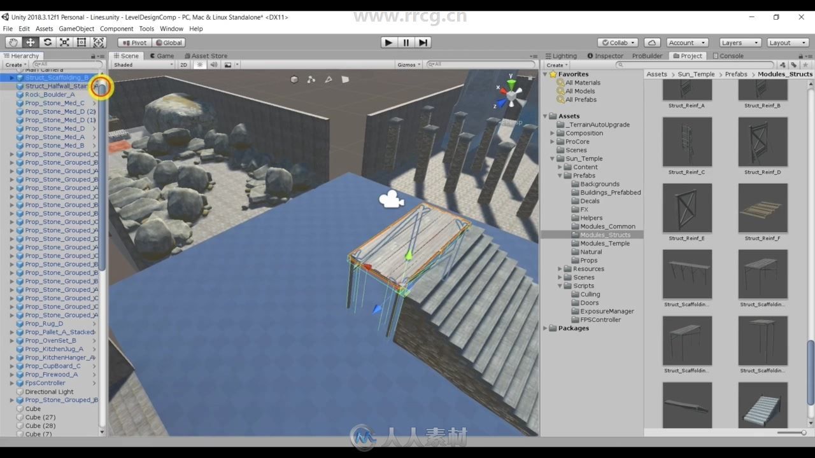Viewport: 815px width, 458px height.
Task: Select the Struct_Reinf_E prefab thumbnail
Action: [687, 208]
